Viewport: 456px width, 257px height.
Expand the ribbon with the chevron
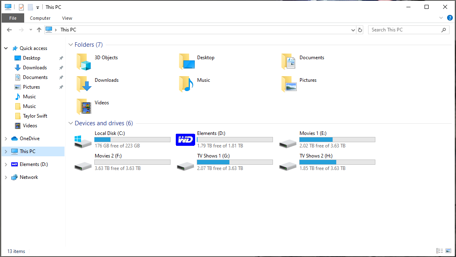click(441, 18)
